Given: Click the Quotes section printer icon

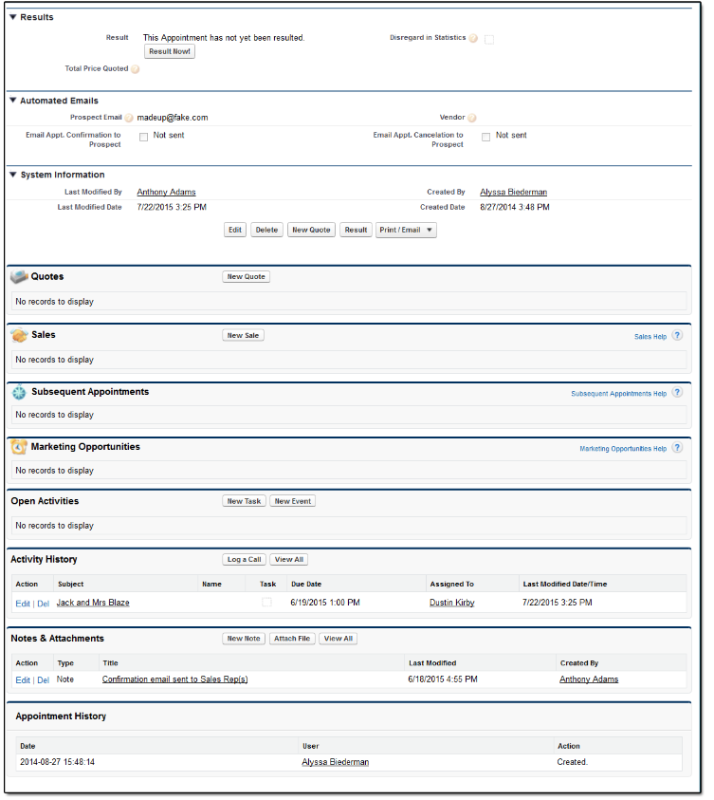Looking at the screenshot, I should click(19, 277).
